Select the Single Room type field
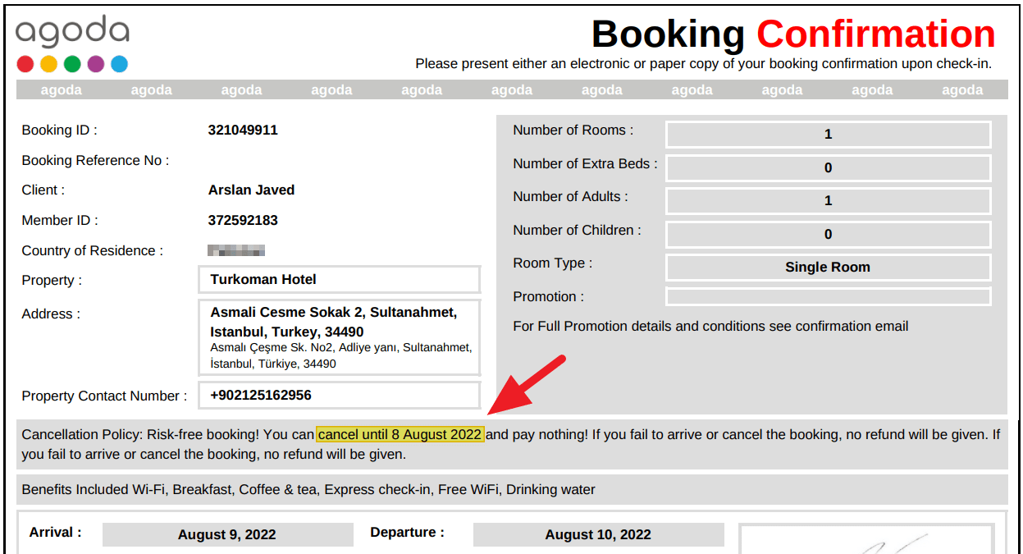The image size is (1023, 554). click(x=828, y=267)
